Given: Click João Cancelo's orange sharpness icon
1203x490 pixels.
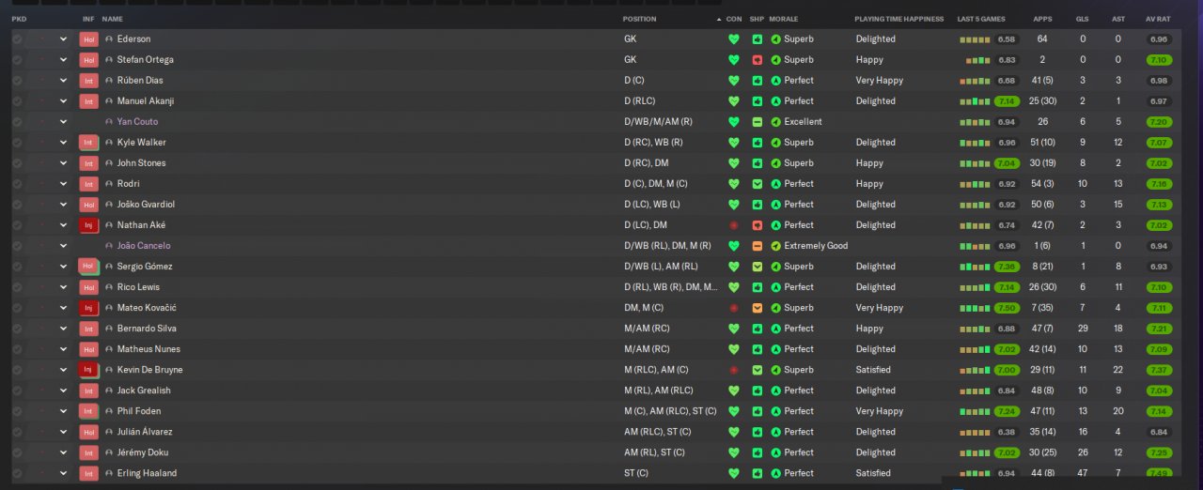Looking at the screenshot, I should [x=757, y=246].
